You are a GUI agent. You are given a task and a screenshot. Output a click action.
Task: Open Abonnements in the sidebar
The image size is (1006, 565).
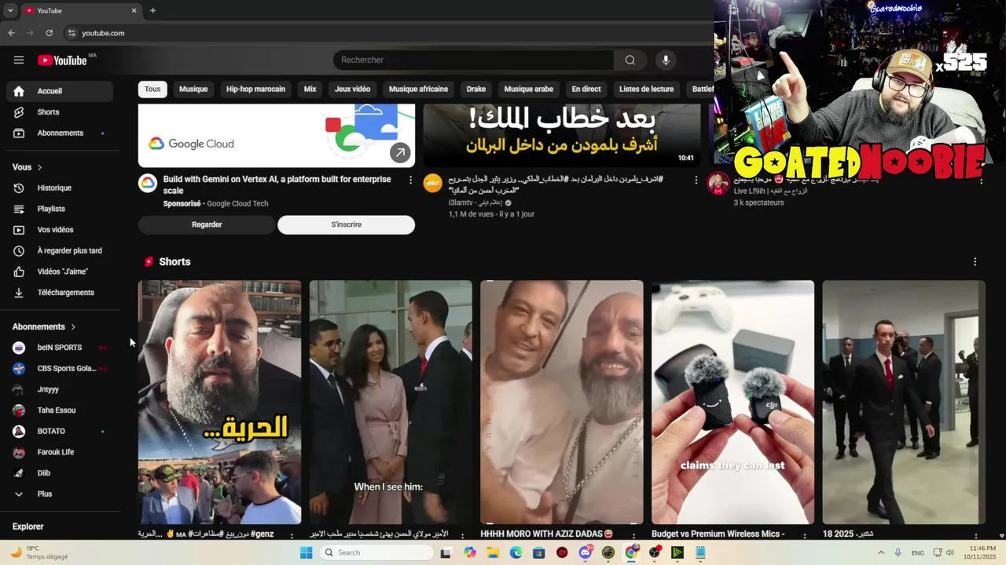[60, 133]
